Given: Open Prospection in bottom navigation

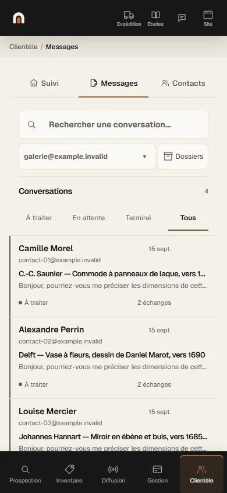Looking at the screenshot, I should tap(25, 474).
